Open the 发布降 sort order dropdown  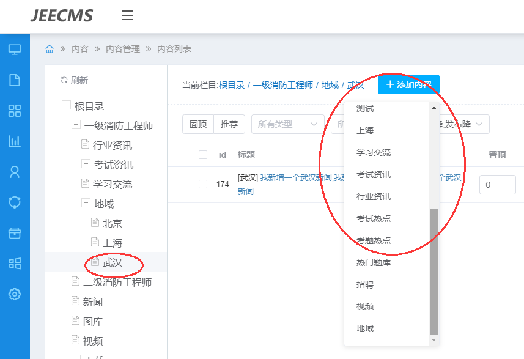pos(464,124)
